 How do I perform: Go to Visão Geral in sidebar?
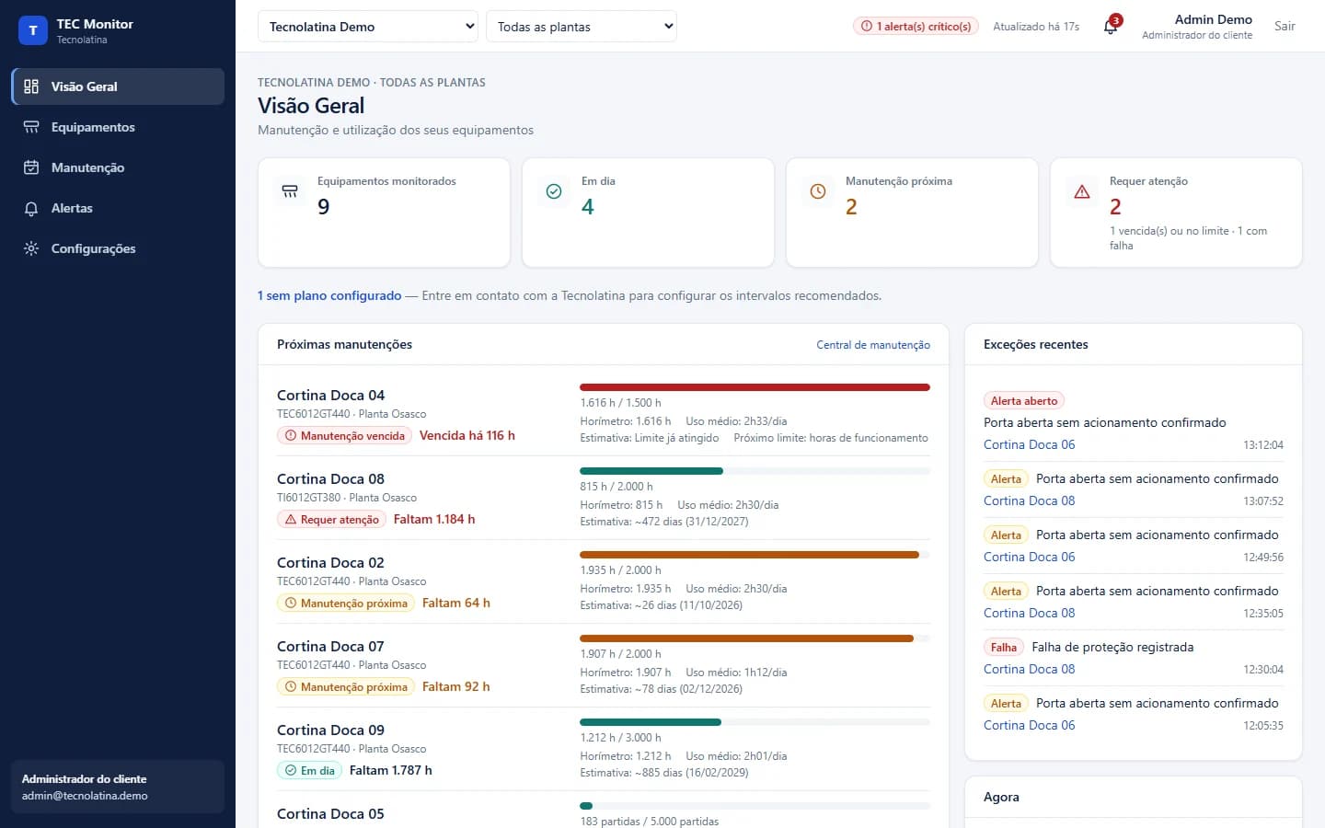118,86
